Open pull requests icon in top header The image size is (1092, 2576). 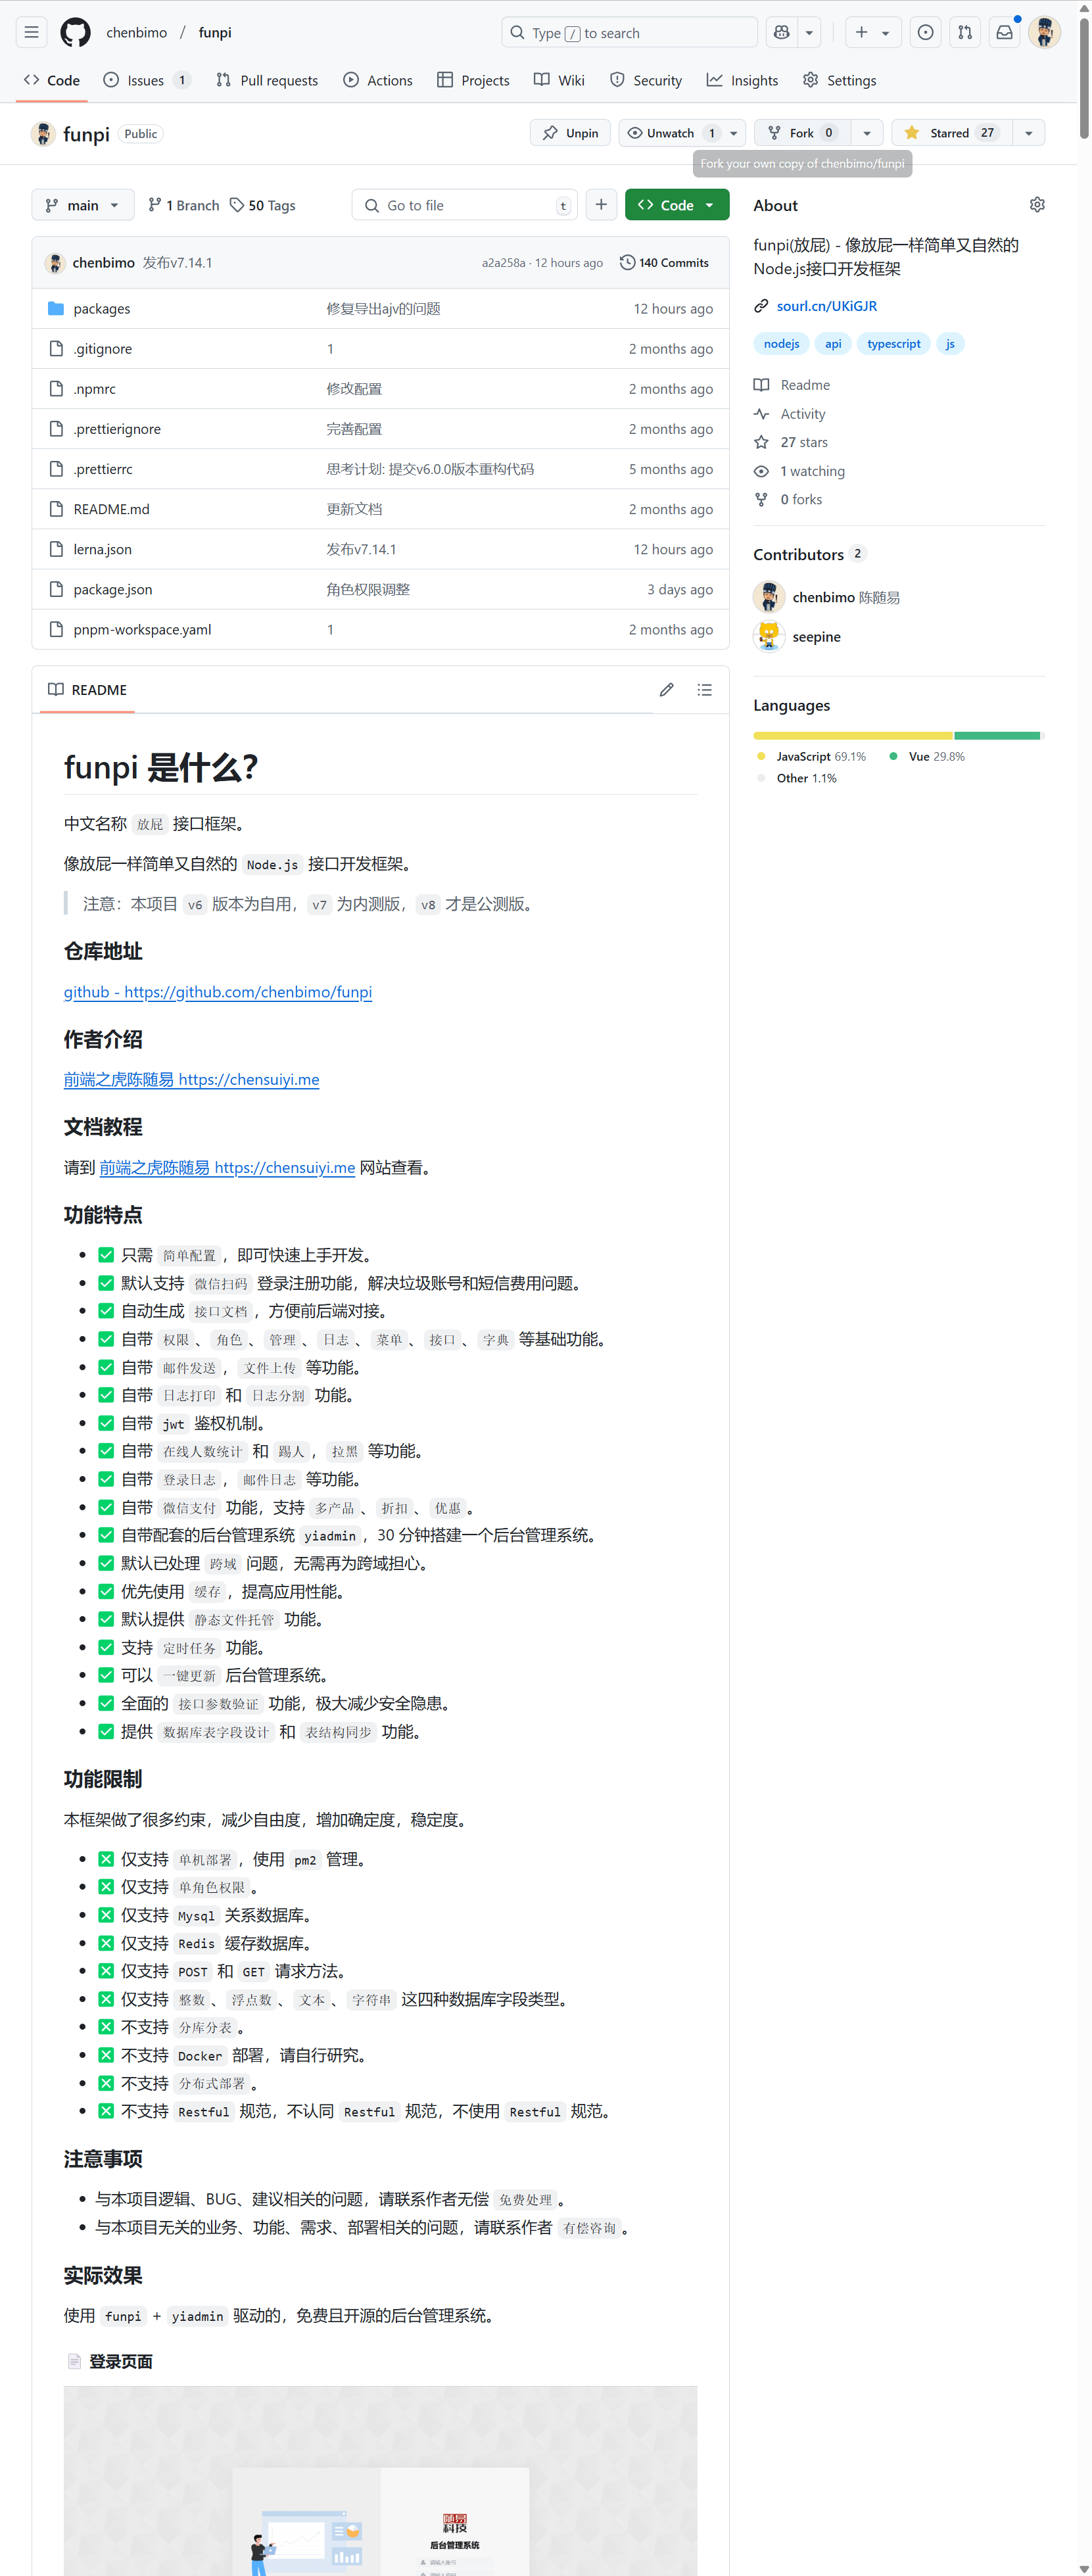965,33
